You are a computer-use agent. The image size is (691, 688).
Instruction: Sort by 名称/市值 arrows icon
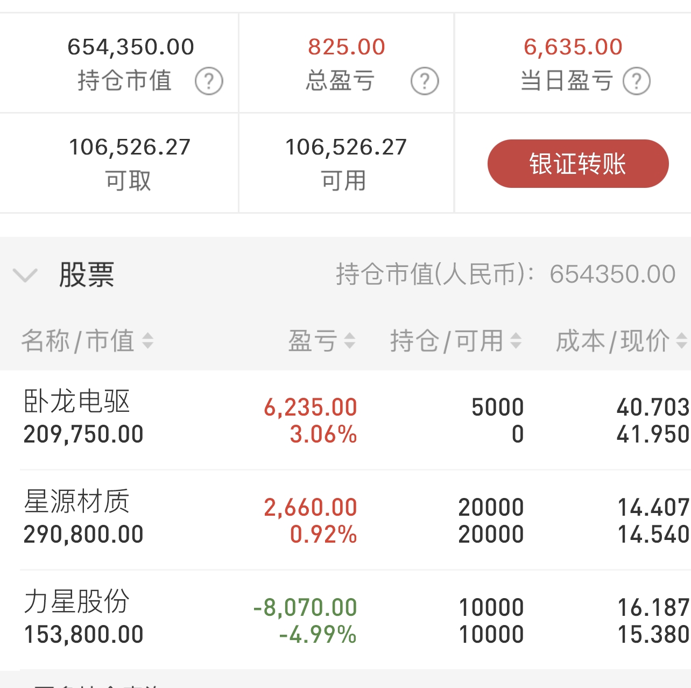[147, 341]
